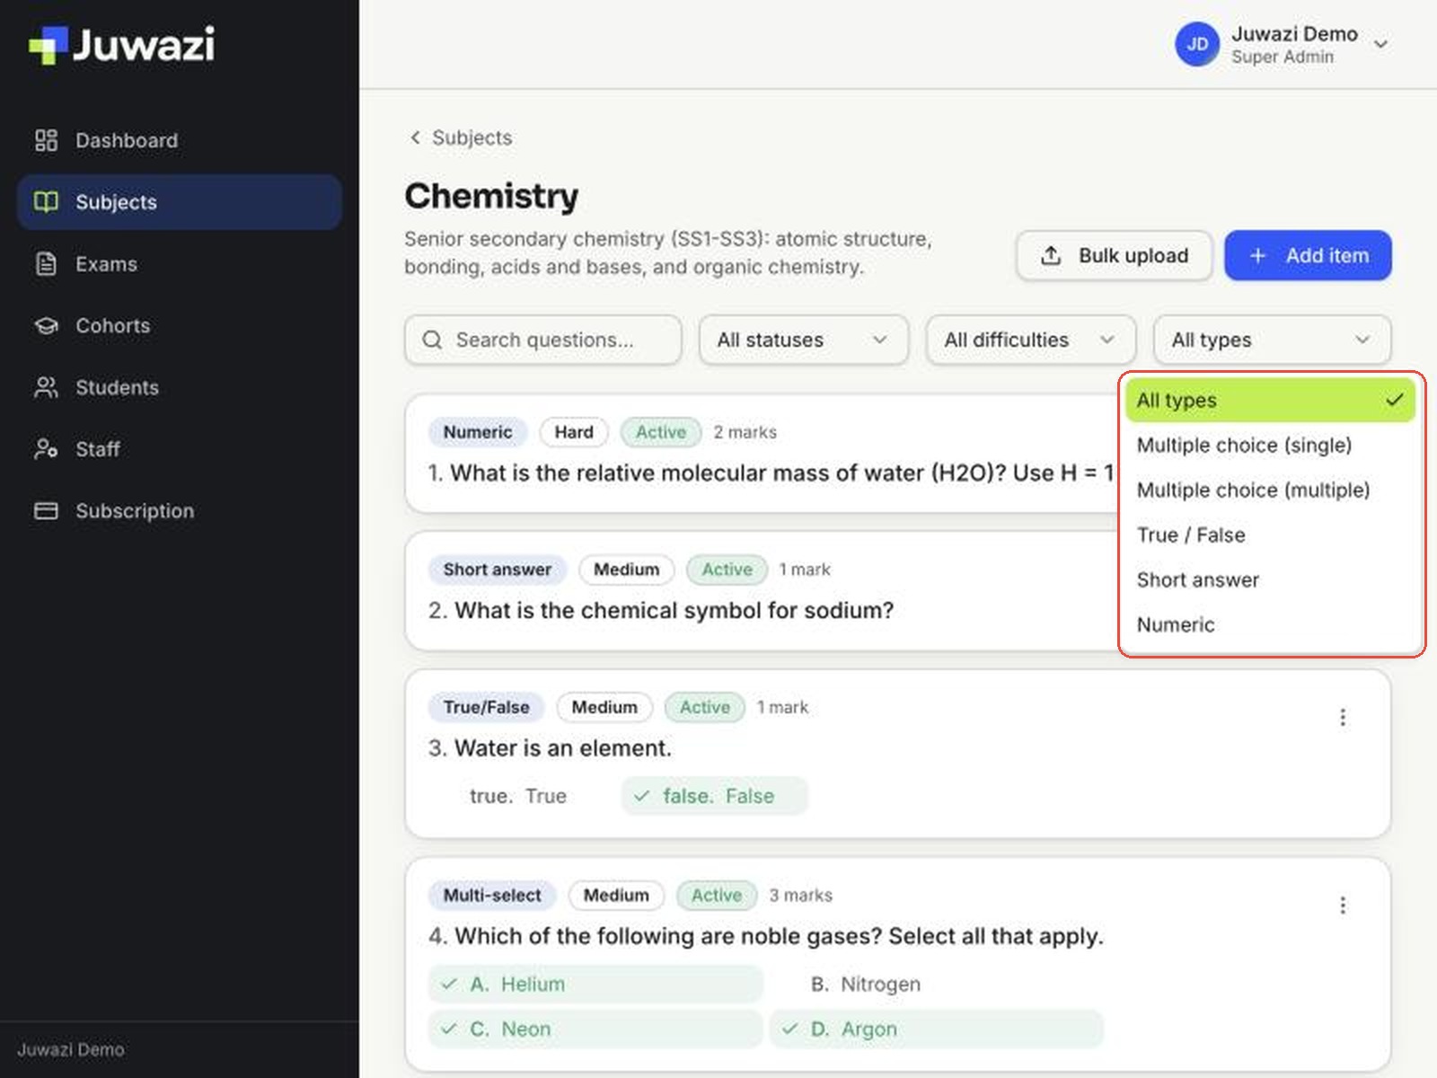Click the Chemistry page heading

[x=491, y=196]
